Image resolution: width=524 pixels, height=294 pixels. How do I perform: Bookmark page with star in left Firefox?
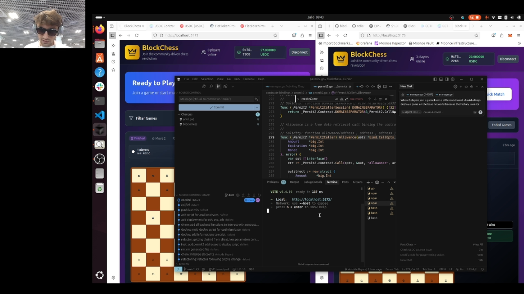click(275, 36)
